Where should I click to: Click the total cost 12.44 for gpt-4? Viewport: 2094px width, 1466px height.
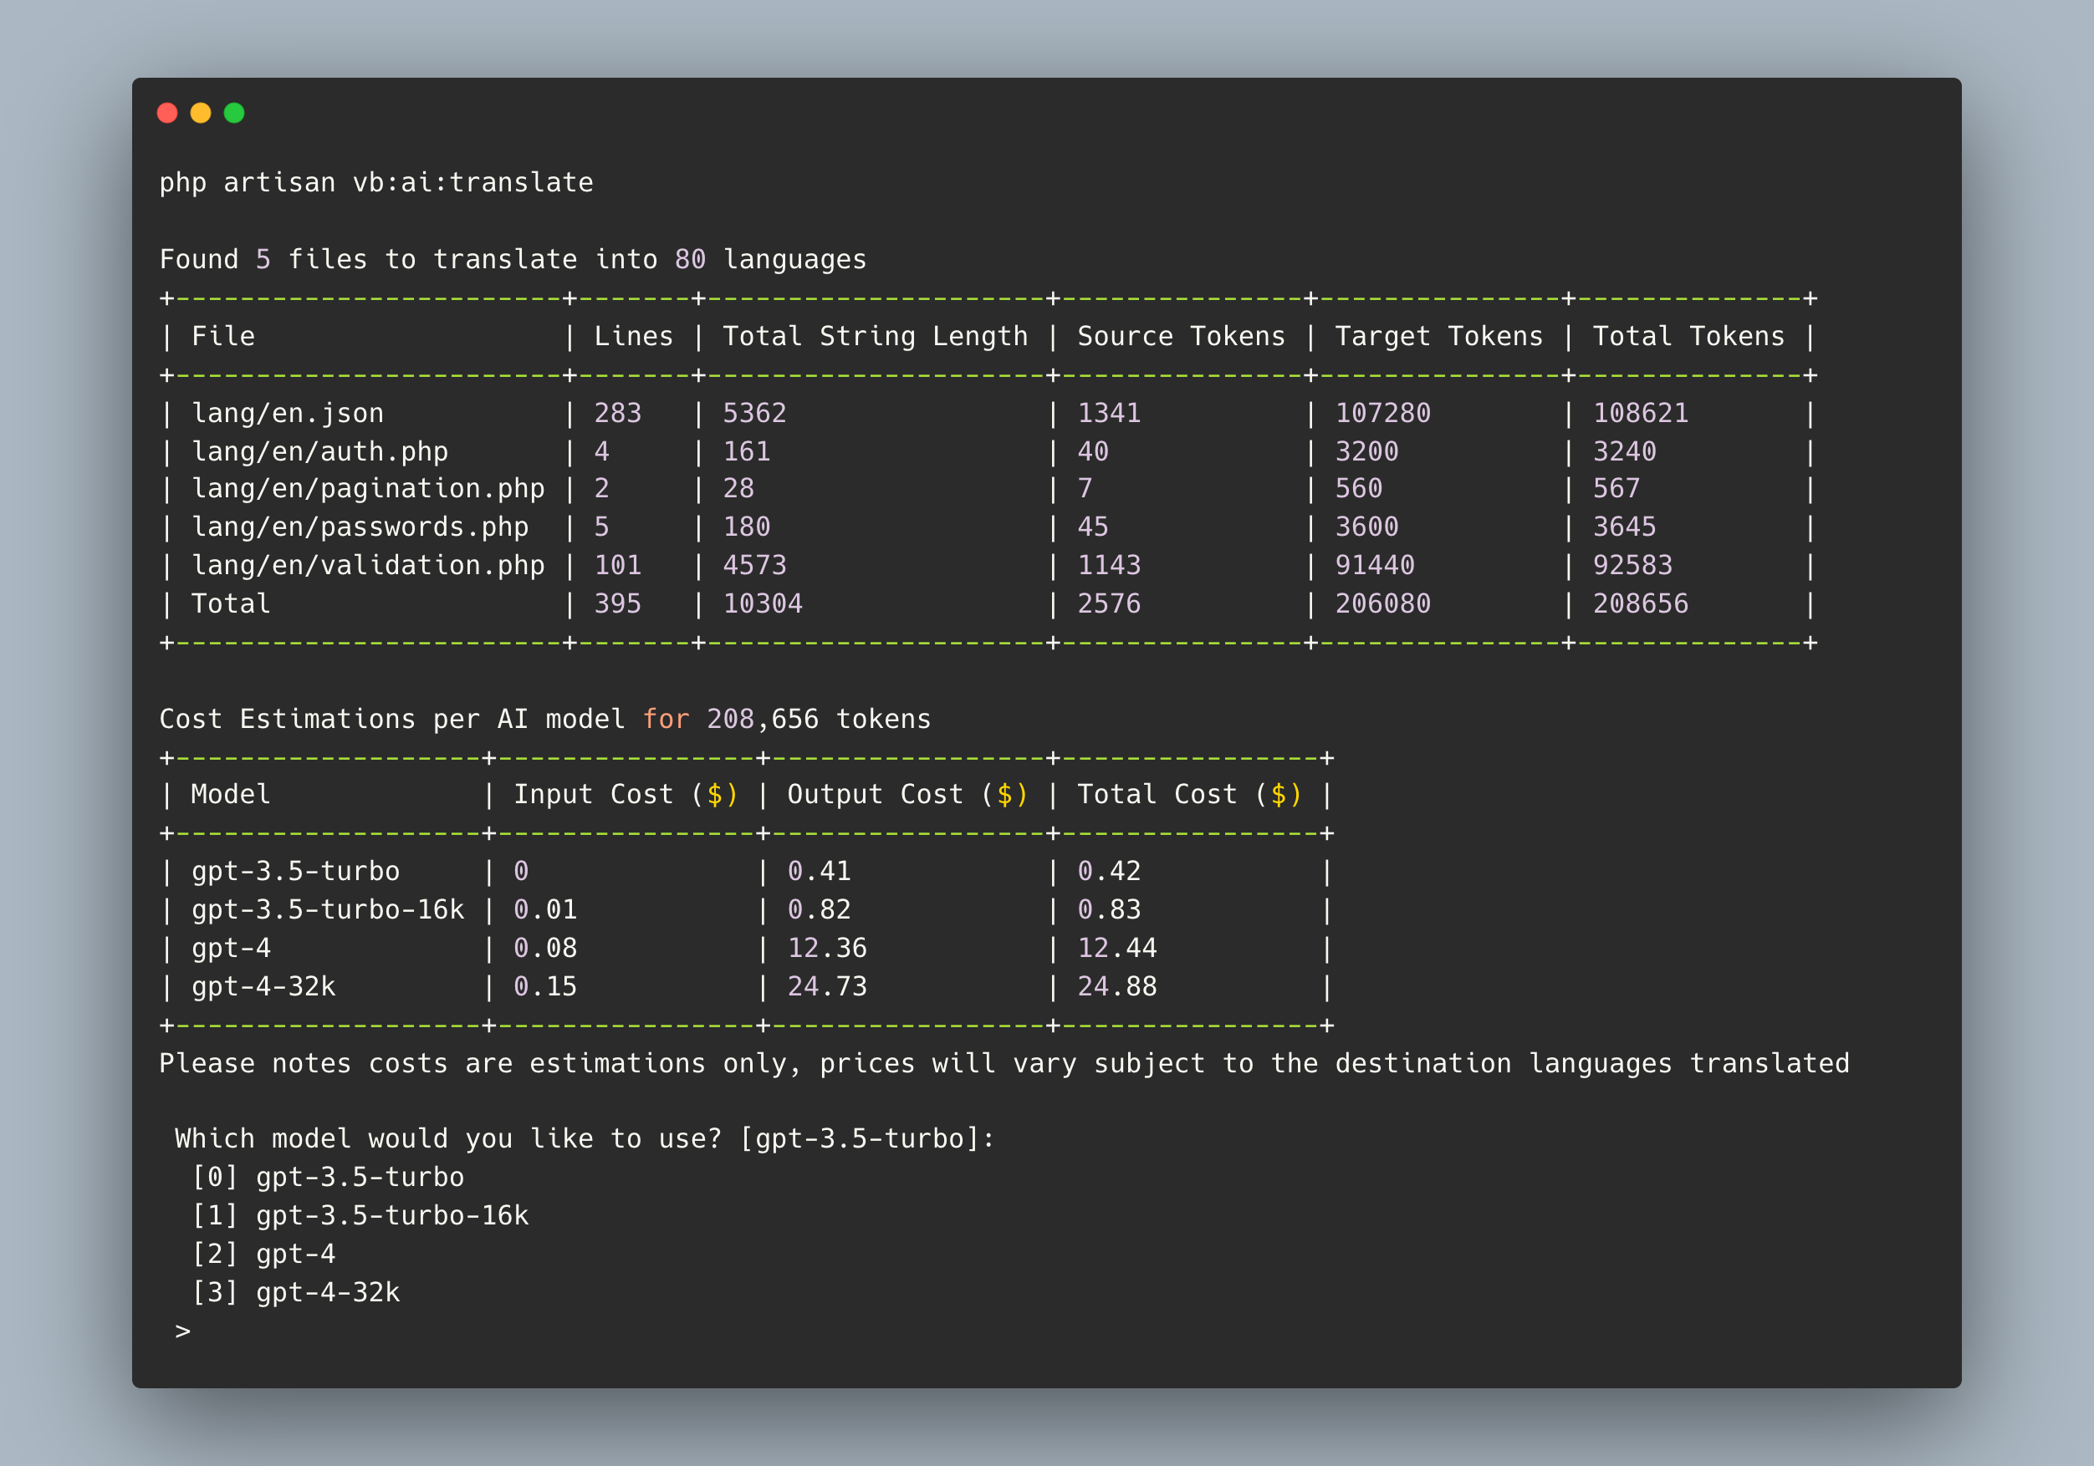pos(1117,949)
